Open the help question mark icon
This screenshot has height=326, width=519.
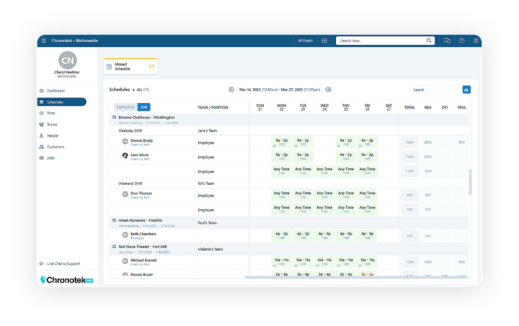(x=462, y=40)
